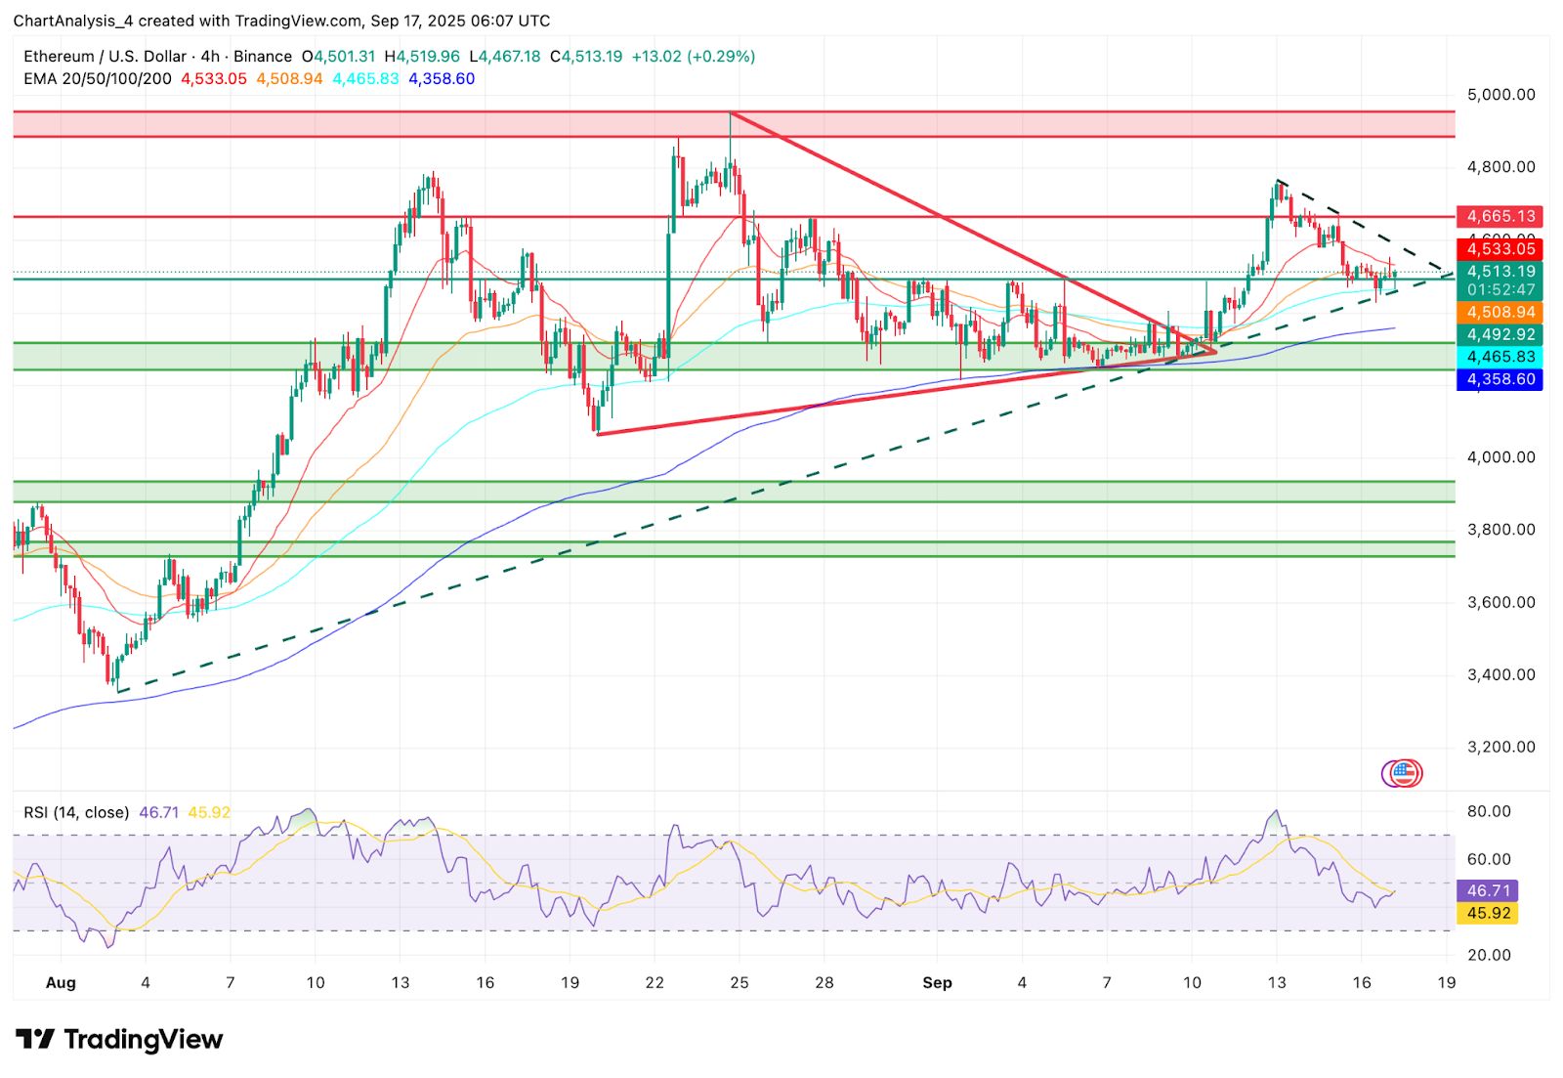Screen dimensions: 1563x1078
Task: Select the Aug label on the time axis
Action: pos(62,983)
